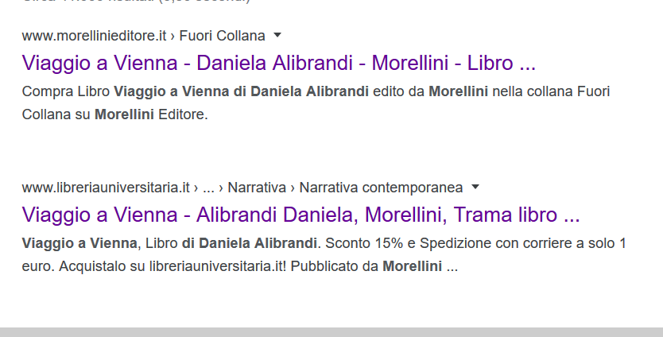Image resolution: width=663 pixels, height=337 pixels.
Task: Click the first "Narrativa" breadcrumb segment
Action: pos(258,188)
